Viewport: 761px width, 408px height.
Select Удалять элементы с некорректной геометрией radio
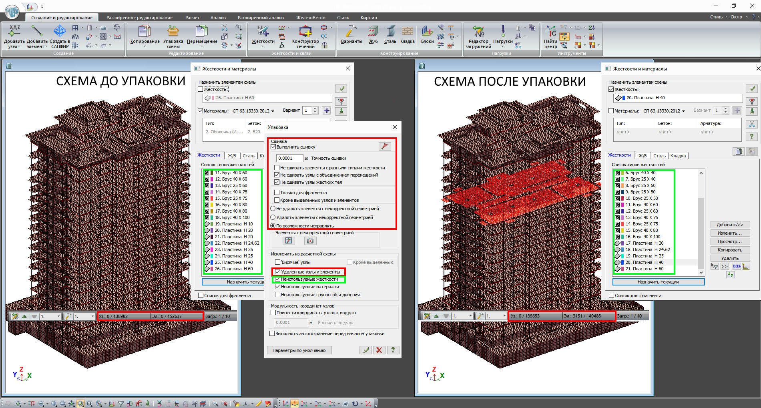click(273, 217)
